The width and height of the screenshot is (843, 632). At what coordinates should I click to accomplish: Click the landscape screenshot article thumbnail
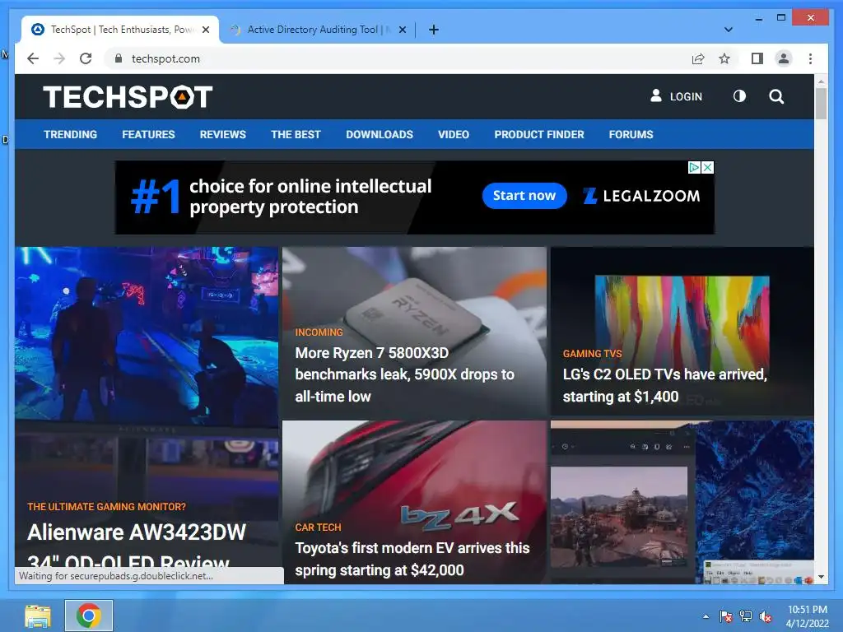[x=682, y=502]
